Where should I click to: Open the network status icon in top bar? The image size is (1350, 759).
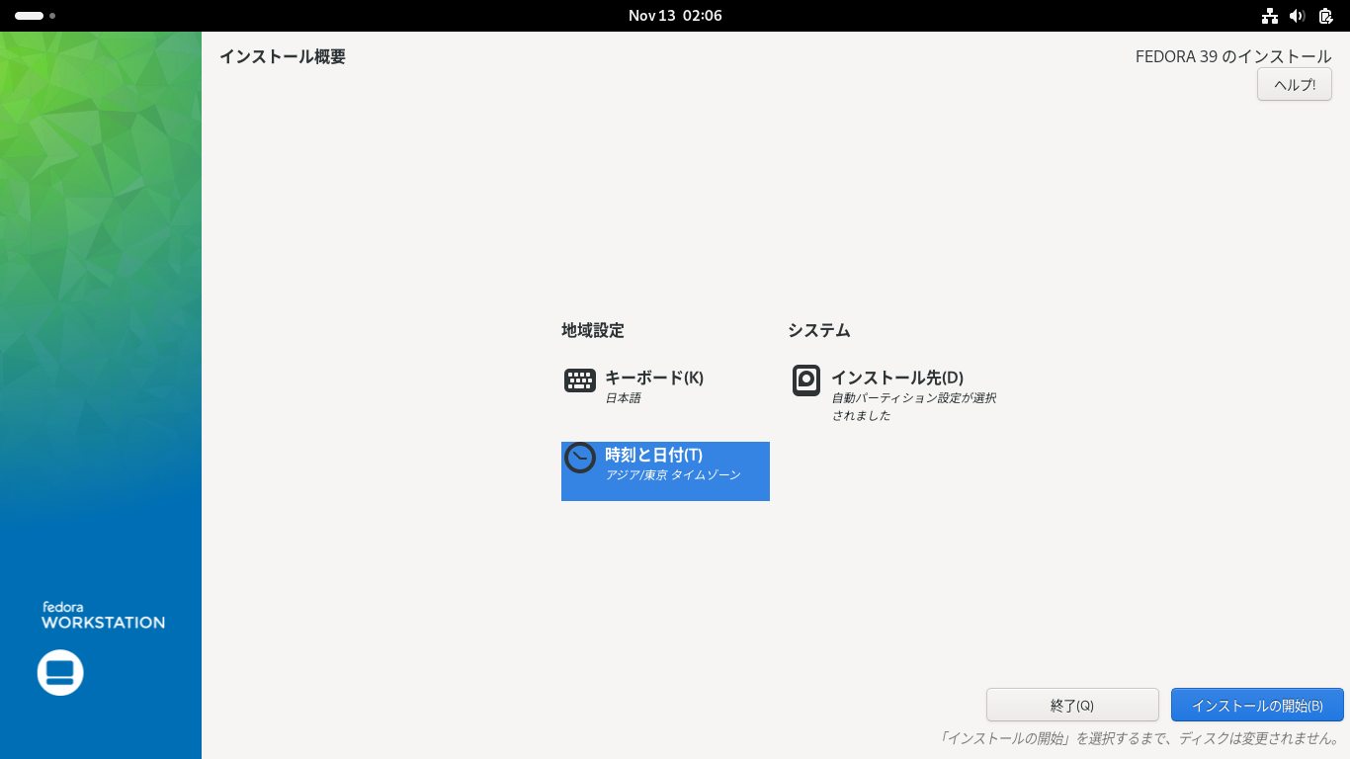(x=1270, y=16)
